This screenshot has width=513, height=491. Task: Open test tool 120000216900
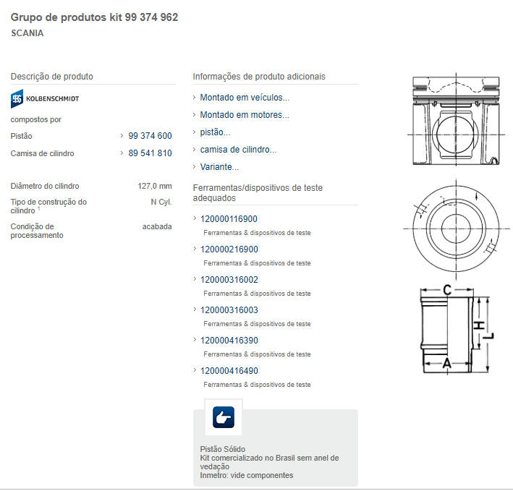(x=229, y=249)
